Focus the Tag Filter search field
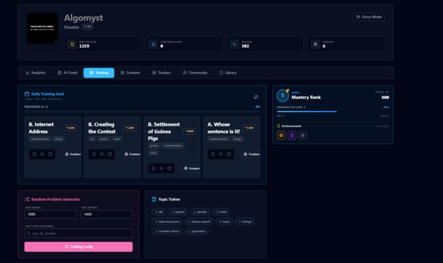 79,233
